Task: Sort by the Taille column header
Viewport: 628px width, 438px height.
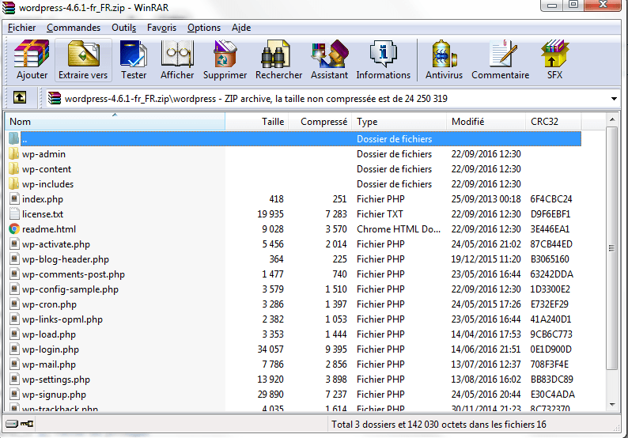Action: click(x=257, y=121)
